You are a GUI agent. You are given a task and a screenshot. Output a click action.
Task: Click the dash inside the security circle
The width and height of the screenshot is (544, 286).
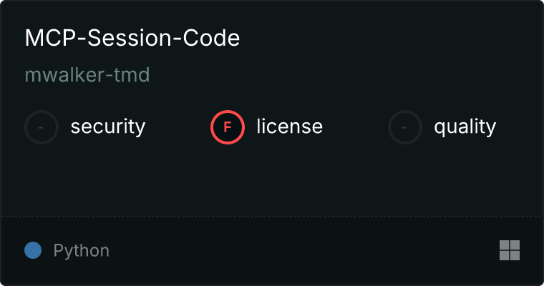point(42,127)
